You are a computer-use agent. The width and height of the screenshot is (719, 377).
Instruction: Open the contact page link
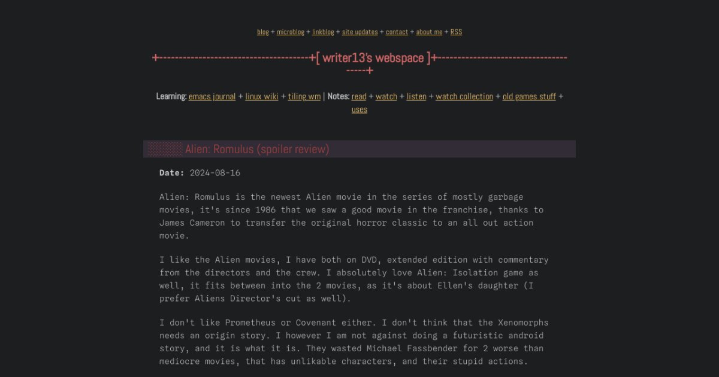click(397, 32)
